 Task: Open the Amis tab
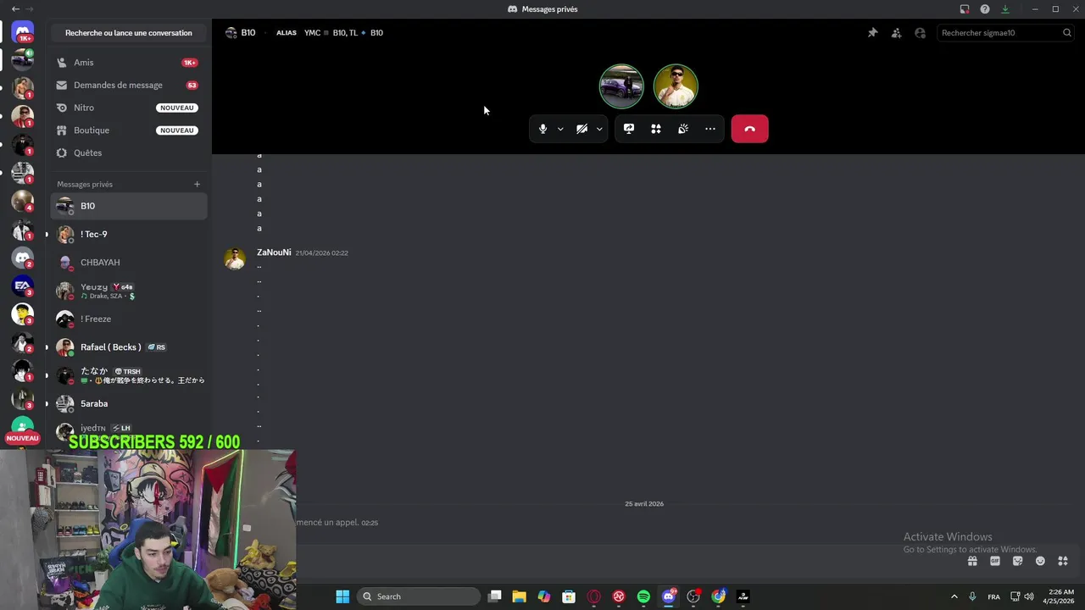click(129, 63)
